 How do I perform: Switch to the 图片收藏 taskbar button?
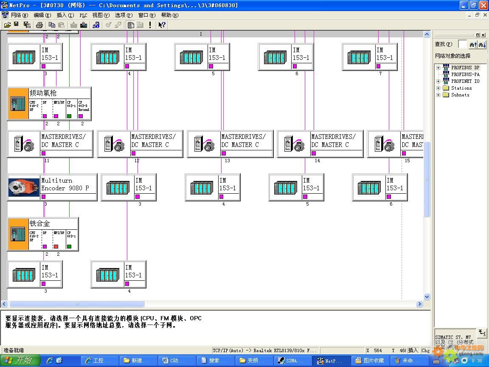[x=371, y=361]
